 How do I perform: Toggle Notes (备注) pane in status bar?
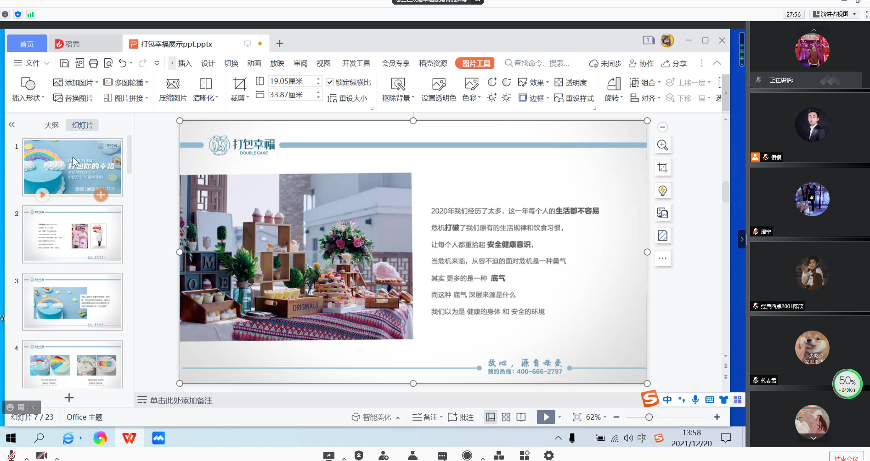tap(427, 417)
